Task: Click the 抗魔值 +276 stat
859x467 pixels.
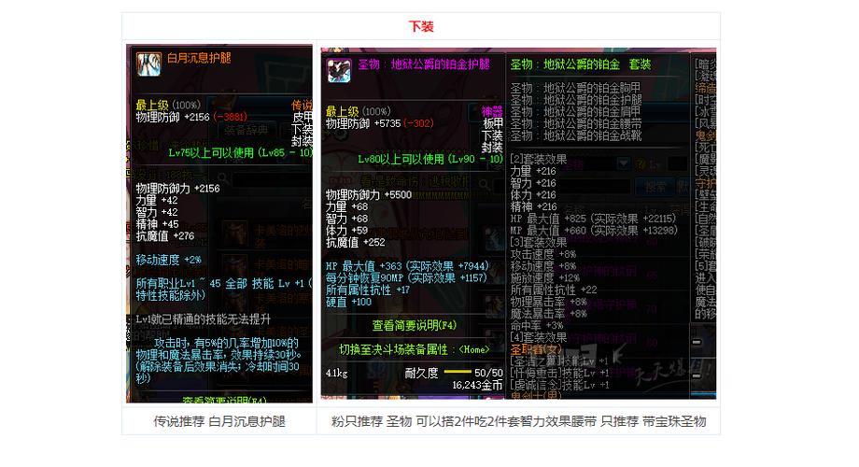Action: point(165,235)
